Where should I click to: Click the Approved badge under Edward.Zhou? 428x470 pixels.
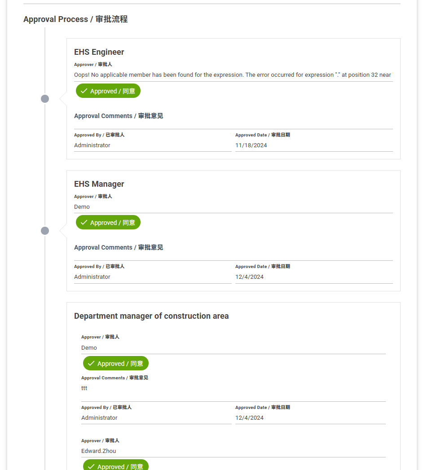point(116,466)
